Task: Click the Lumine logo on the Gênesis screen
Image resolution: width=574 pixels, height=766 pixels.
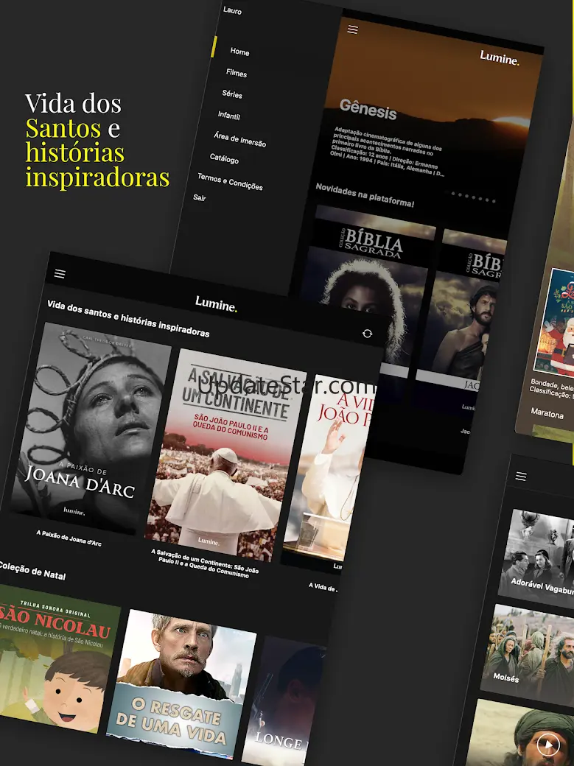Action: tap(499, 57)
